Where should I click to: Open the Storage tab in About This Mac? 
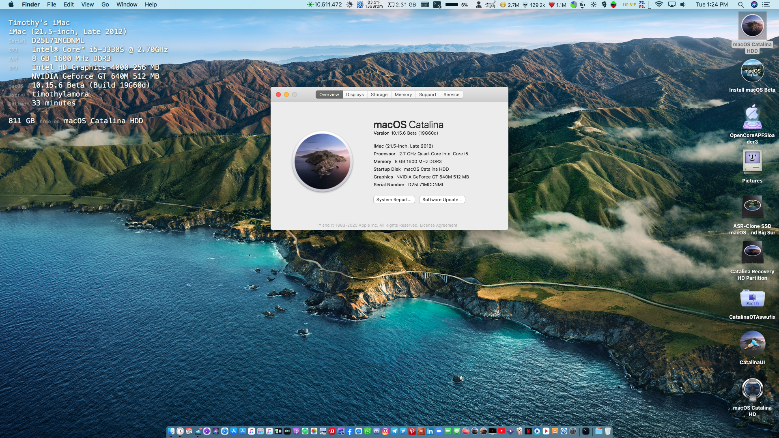tap(379, 94)
